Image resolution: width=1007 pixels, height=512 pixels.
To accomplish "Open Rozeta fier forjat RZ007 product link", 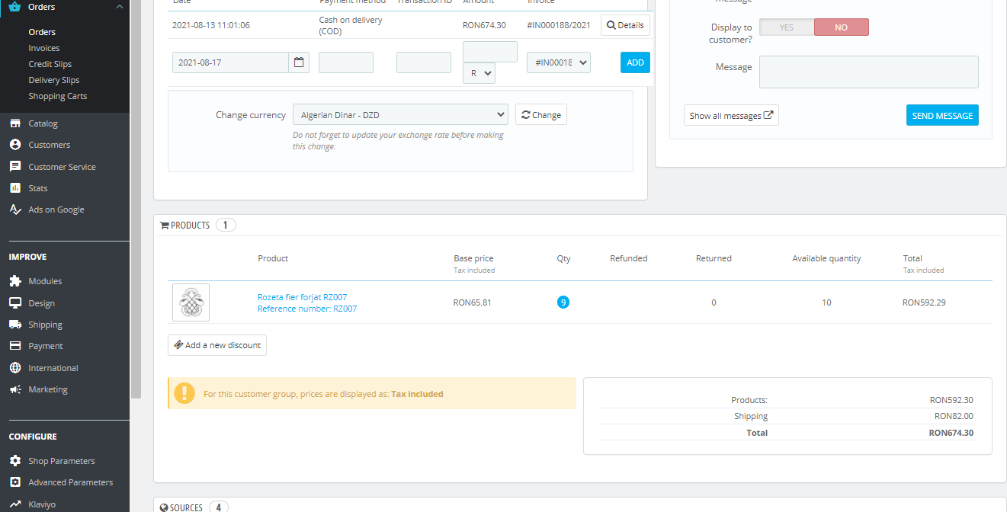I will click(303, 297).
